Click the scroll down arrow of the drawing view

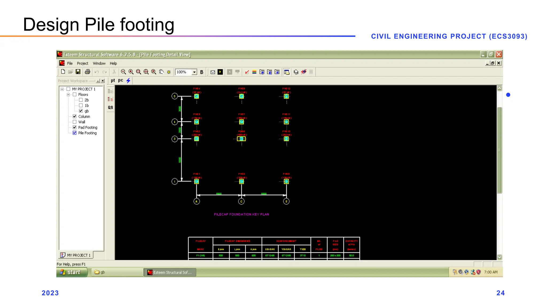point(499,257)
